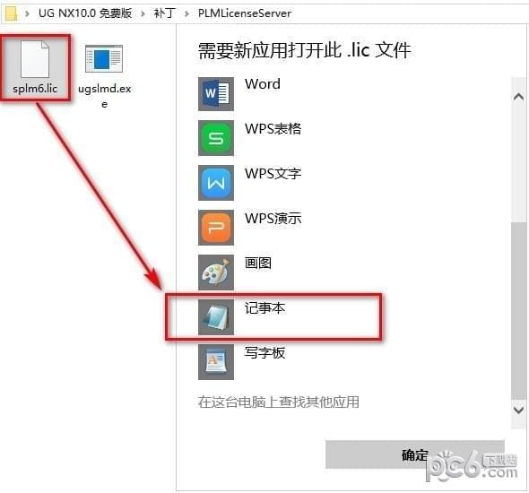Image resolution: width=529 pixels, height=493 pixels.
Task: Confirm with the 确定 button
Action: (414, 454)
